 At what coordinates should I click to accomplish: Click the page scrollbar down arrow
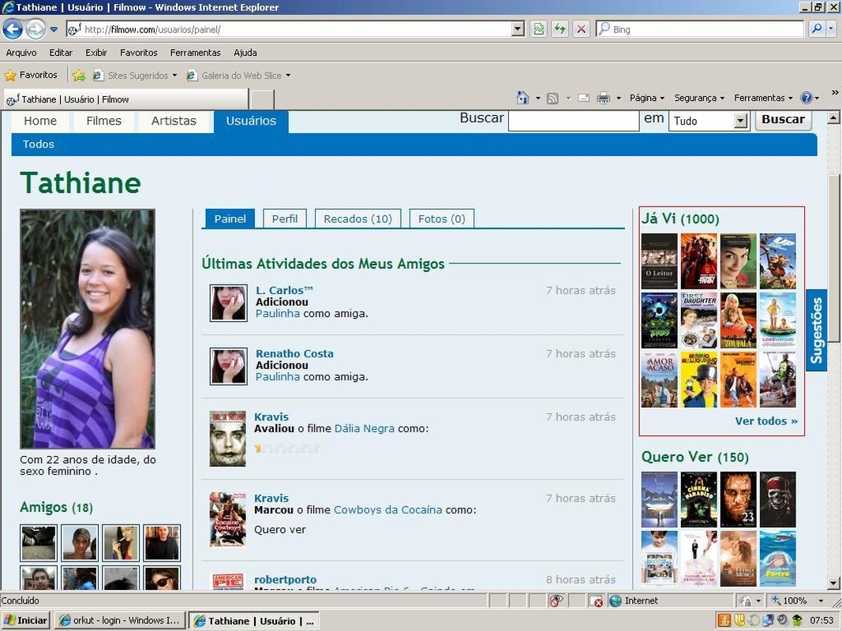[833, 583]
